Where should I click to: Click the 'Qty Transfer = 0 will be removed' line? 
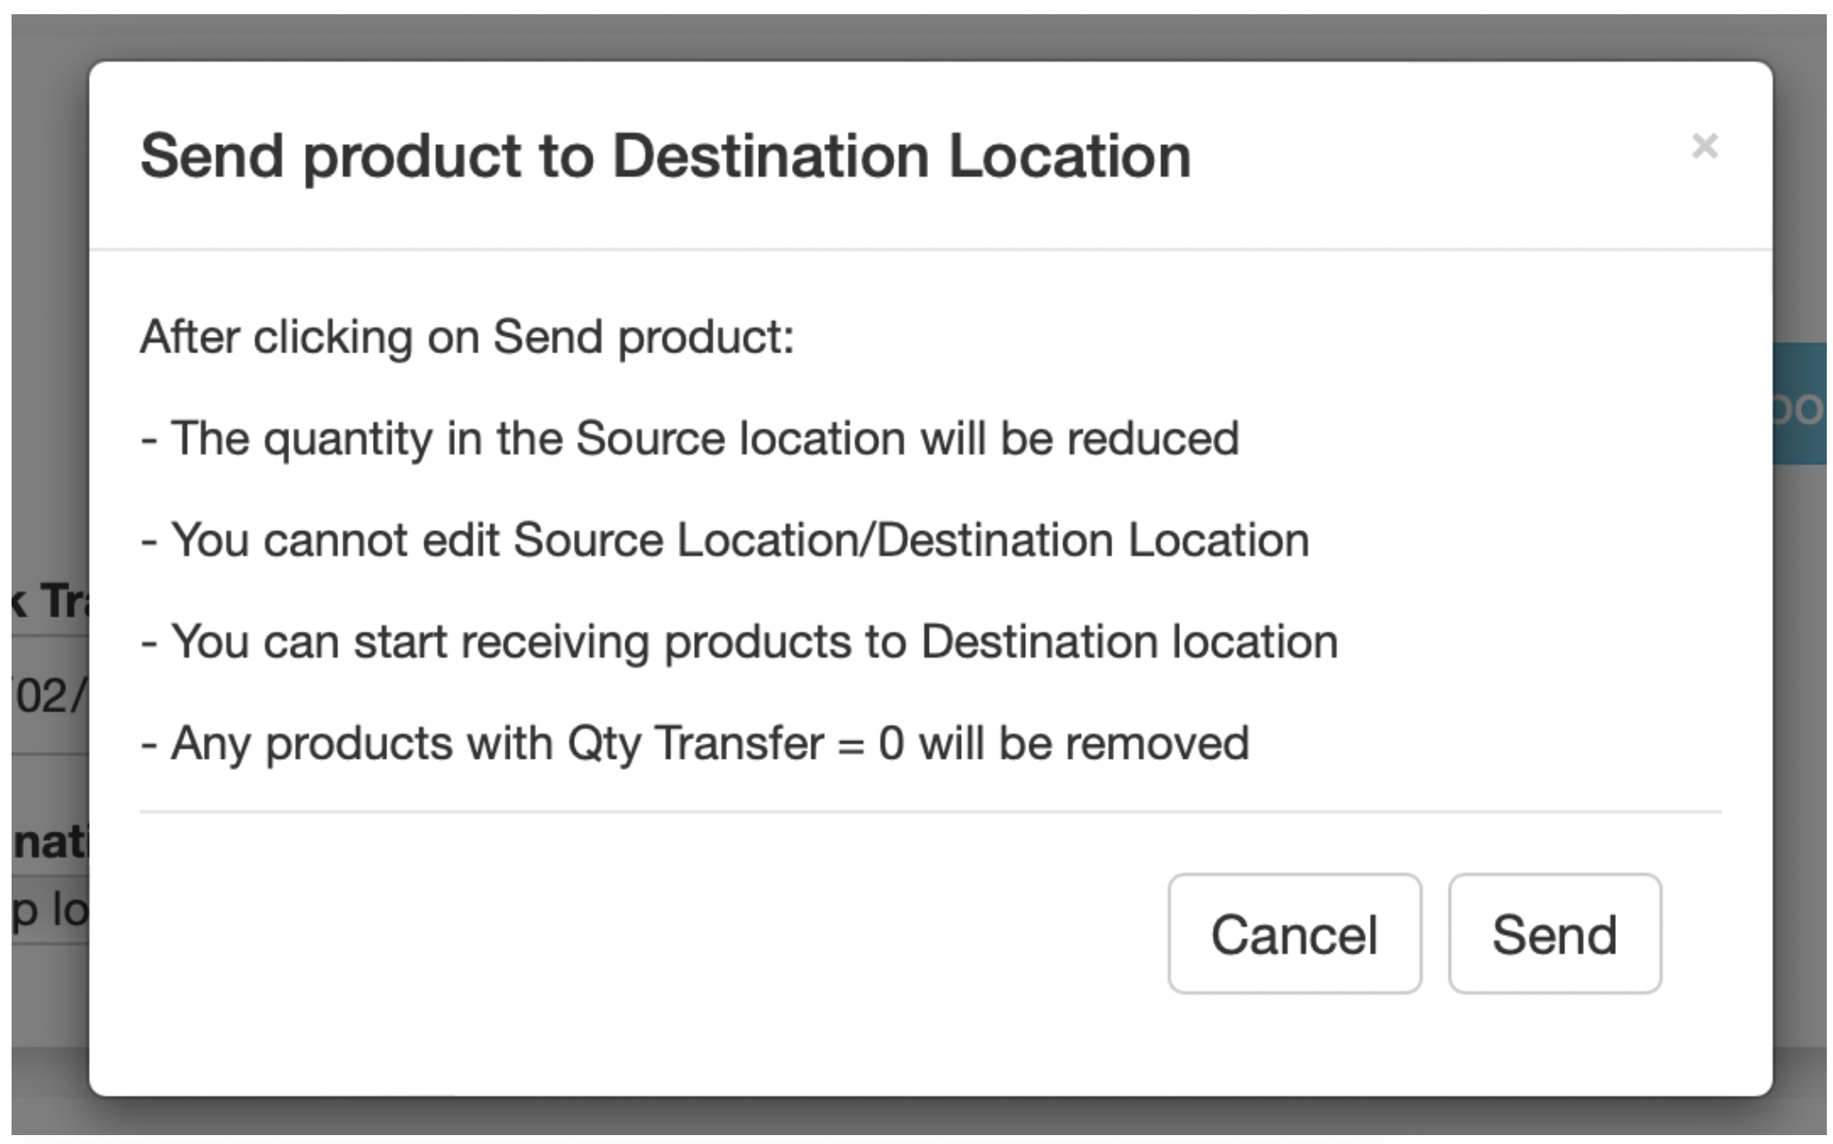coord(695,743)
